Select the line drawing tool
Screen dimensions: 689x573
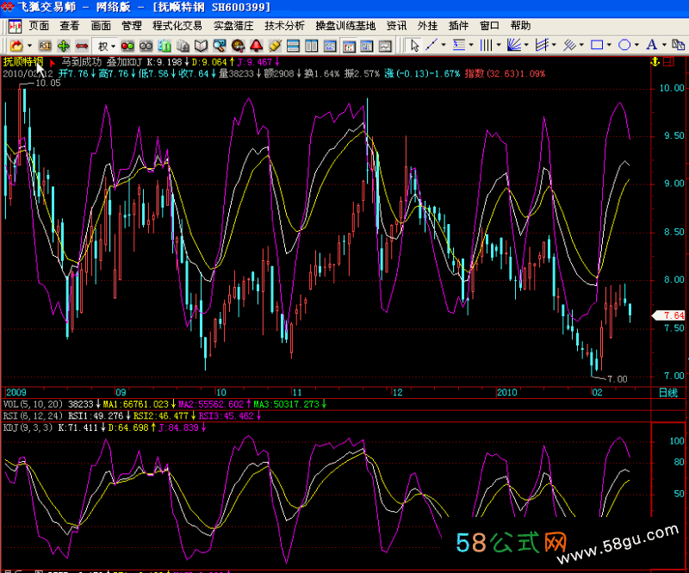click(432, 45)
